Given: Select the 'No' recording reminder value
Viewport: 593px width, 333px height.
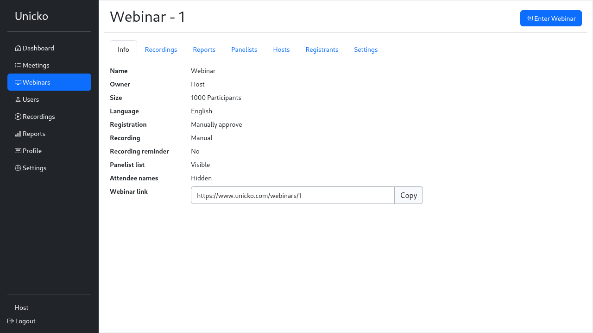Looking at the screenshot, I should click(x=195, y=151).
